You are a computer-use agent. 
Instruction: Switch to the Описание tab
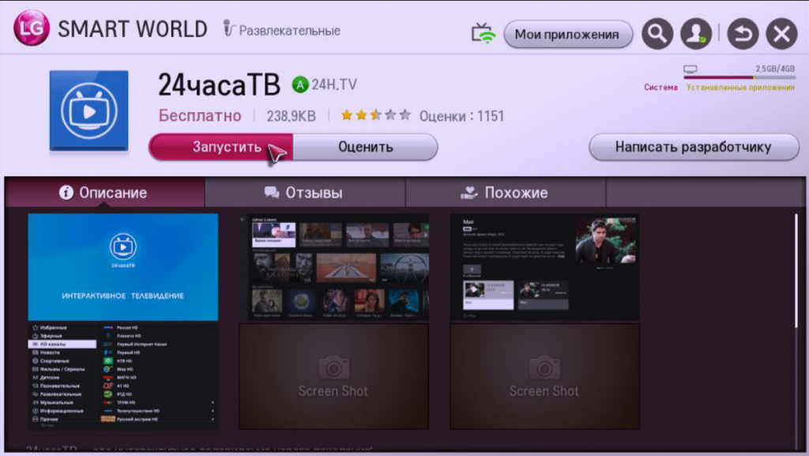tap(105, 192)
